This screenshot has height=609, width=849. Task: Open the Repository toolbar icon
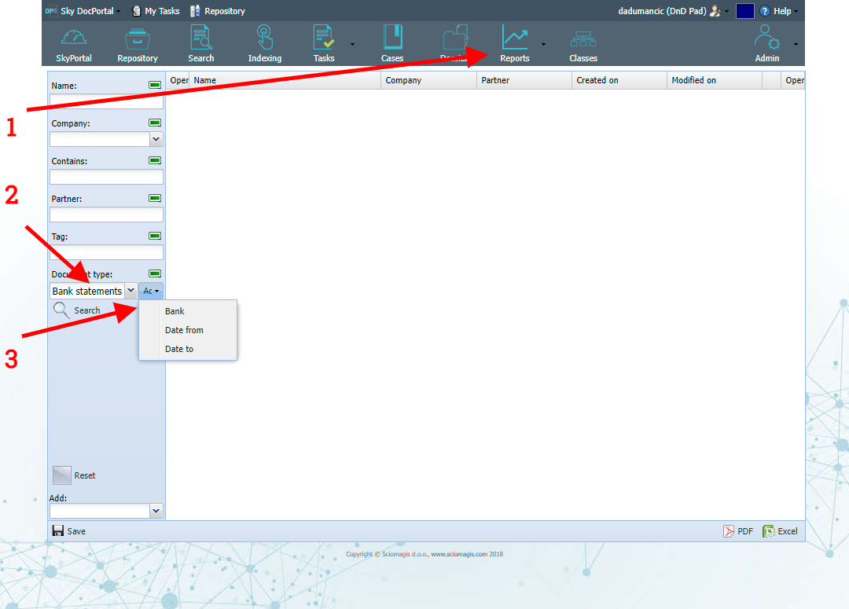(x=138, y=44)
